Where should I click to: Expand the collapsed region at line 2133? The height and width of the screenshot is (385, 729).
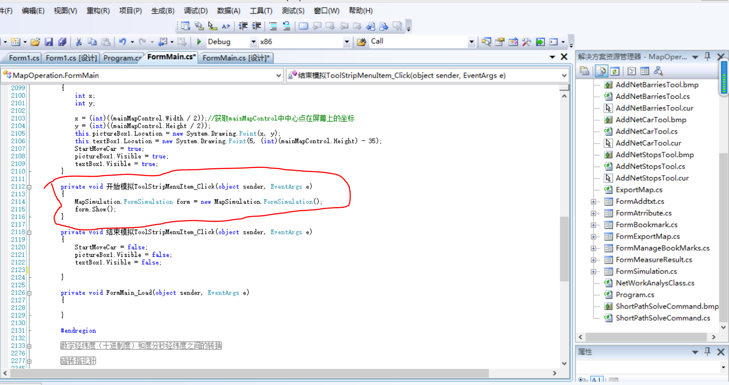coord(29,346)
